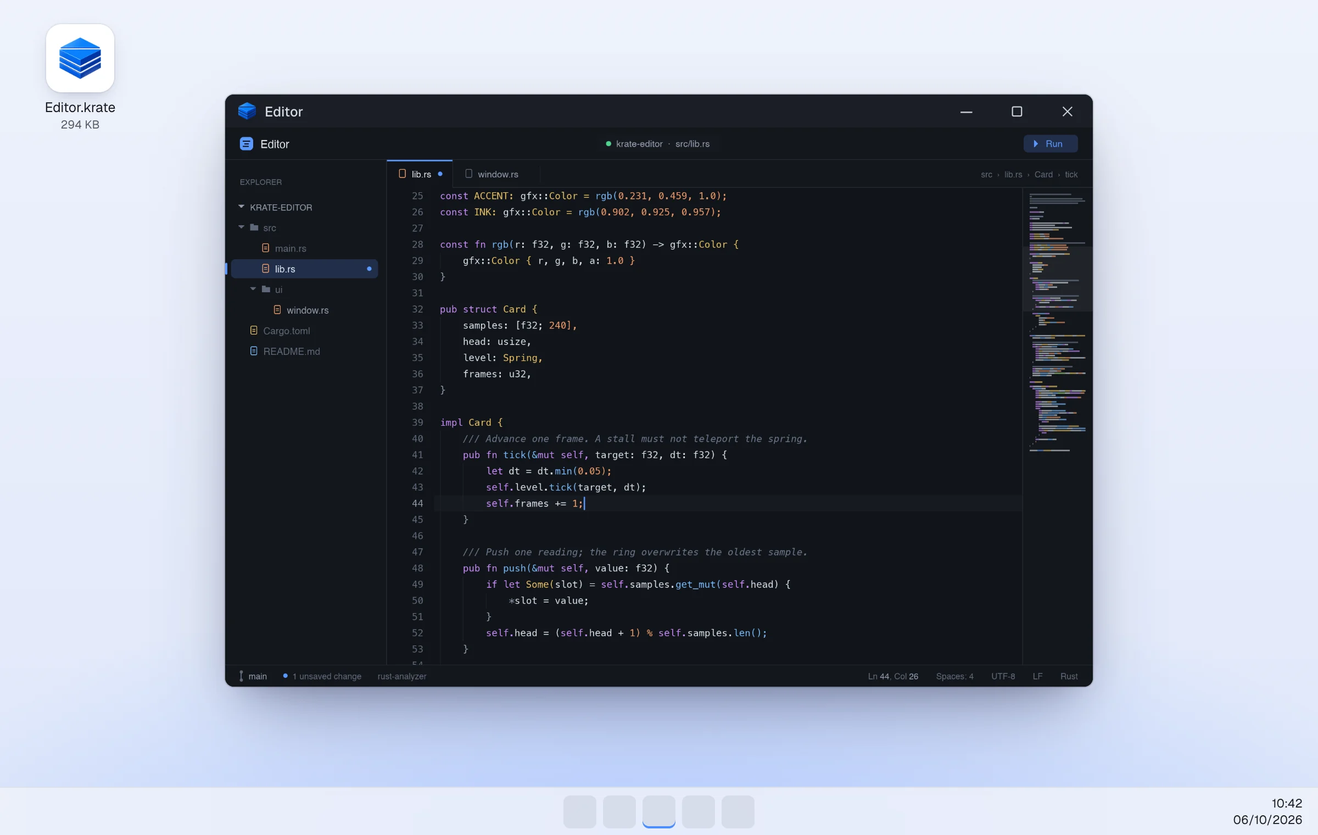Collapse the ui folder arrow
The height and width of the screenshot is (835, 1318).
(253, 289)
